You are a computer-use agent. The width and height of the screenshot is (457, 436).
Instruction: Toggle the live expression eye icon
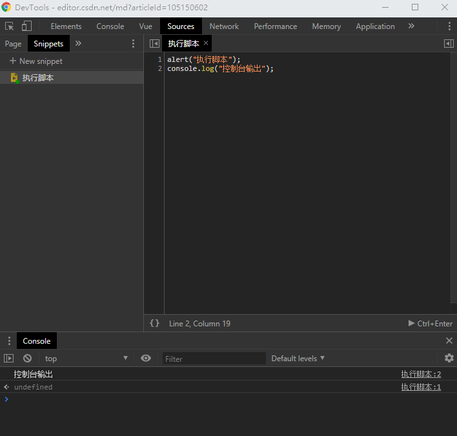click(146, 358)
